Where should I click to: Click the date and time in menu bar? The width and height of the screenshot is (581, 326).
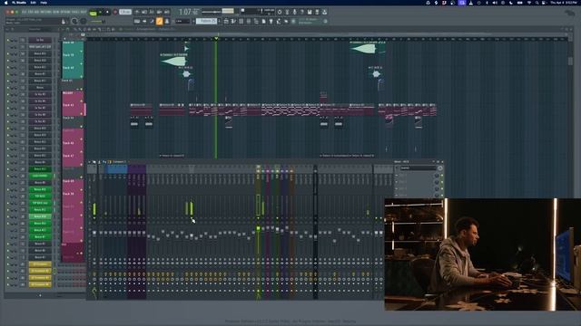pyautogui.click(x=564, y=3)
